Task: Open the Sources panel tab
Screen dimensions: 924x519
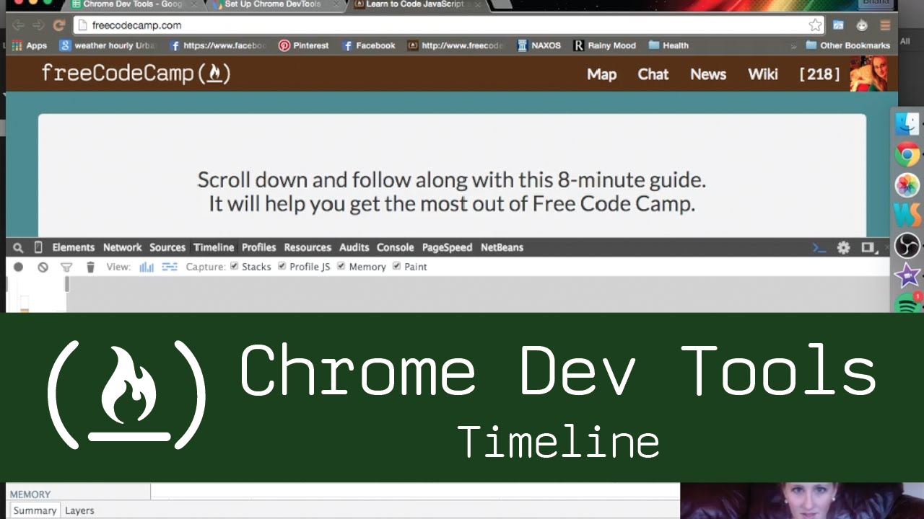Action: pyautogui.click(x=167, y=247)
